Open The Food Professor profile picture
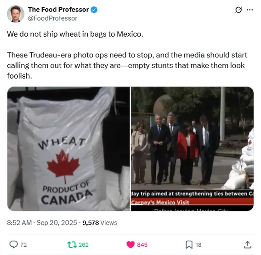 coord(16,14)
